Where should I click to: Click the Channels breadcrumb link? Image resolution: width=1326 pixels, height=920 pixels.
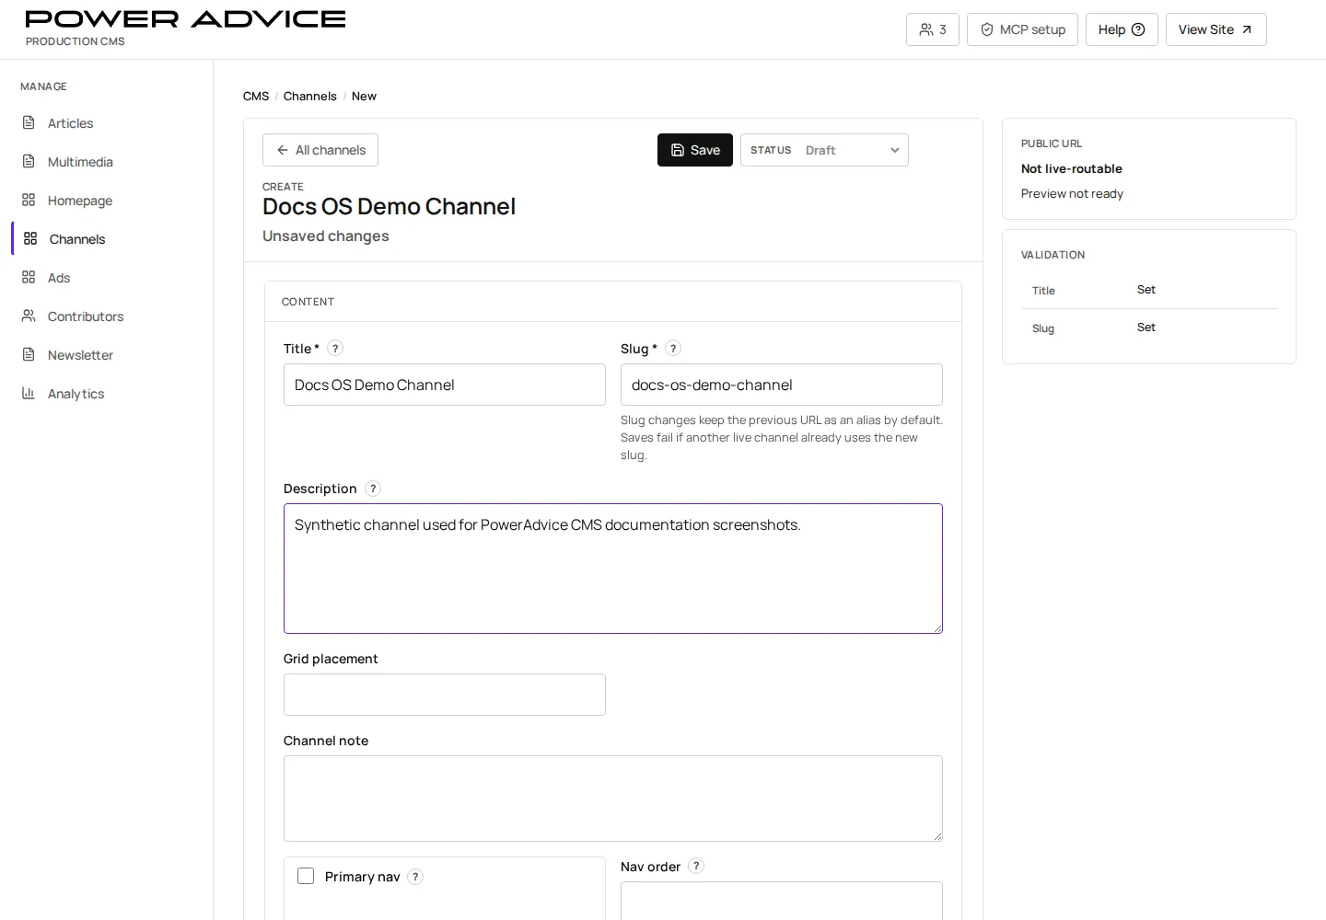click(310, 96)
